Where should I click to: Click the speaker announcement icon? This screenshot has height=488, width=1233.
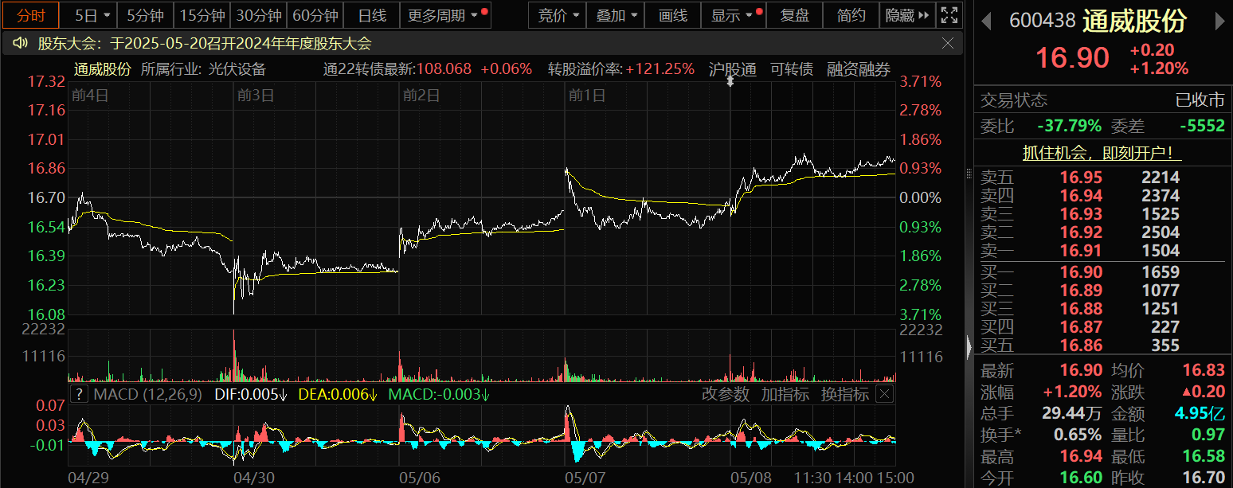(x=19, y=43)
